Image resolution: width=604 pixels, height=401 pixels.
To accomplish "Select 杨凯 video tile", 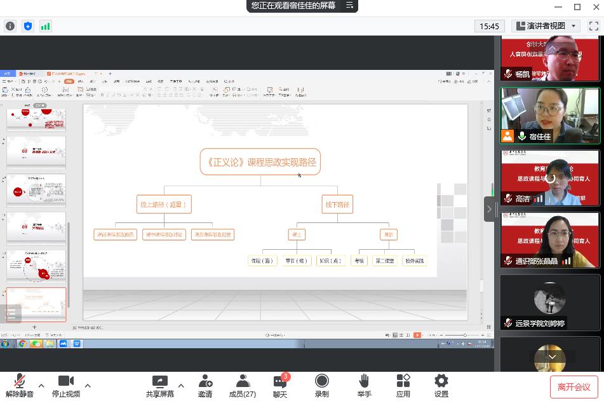I will coord(549,58).
